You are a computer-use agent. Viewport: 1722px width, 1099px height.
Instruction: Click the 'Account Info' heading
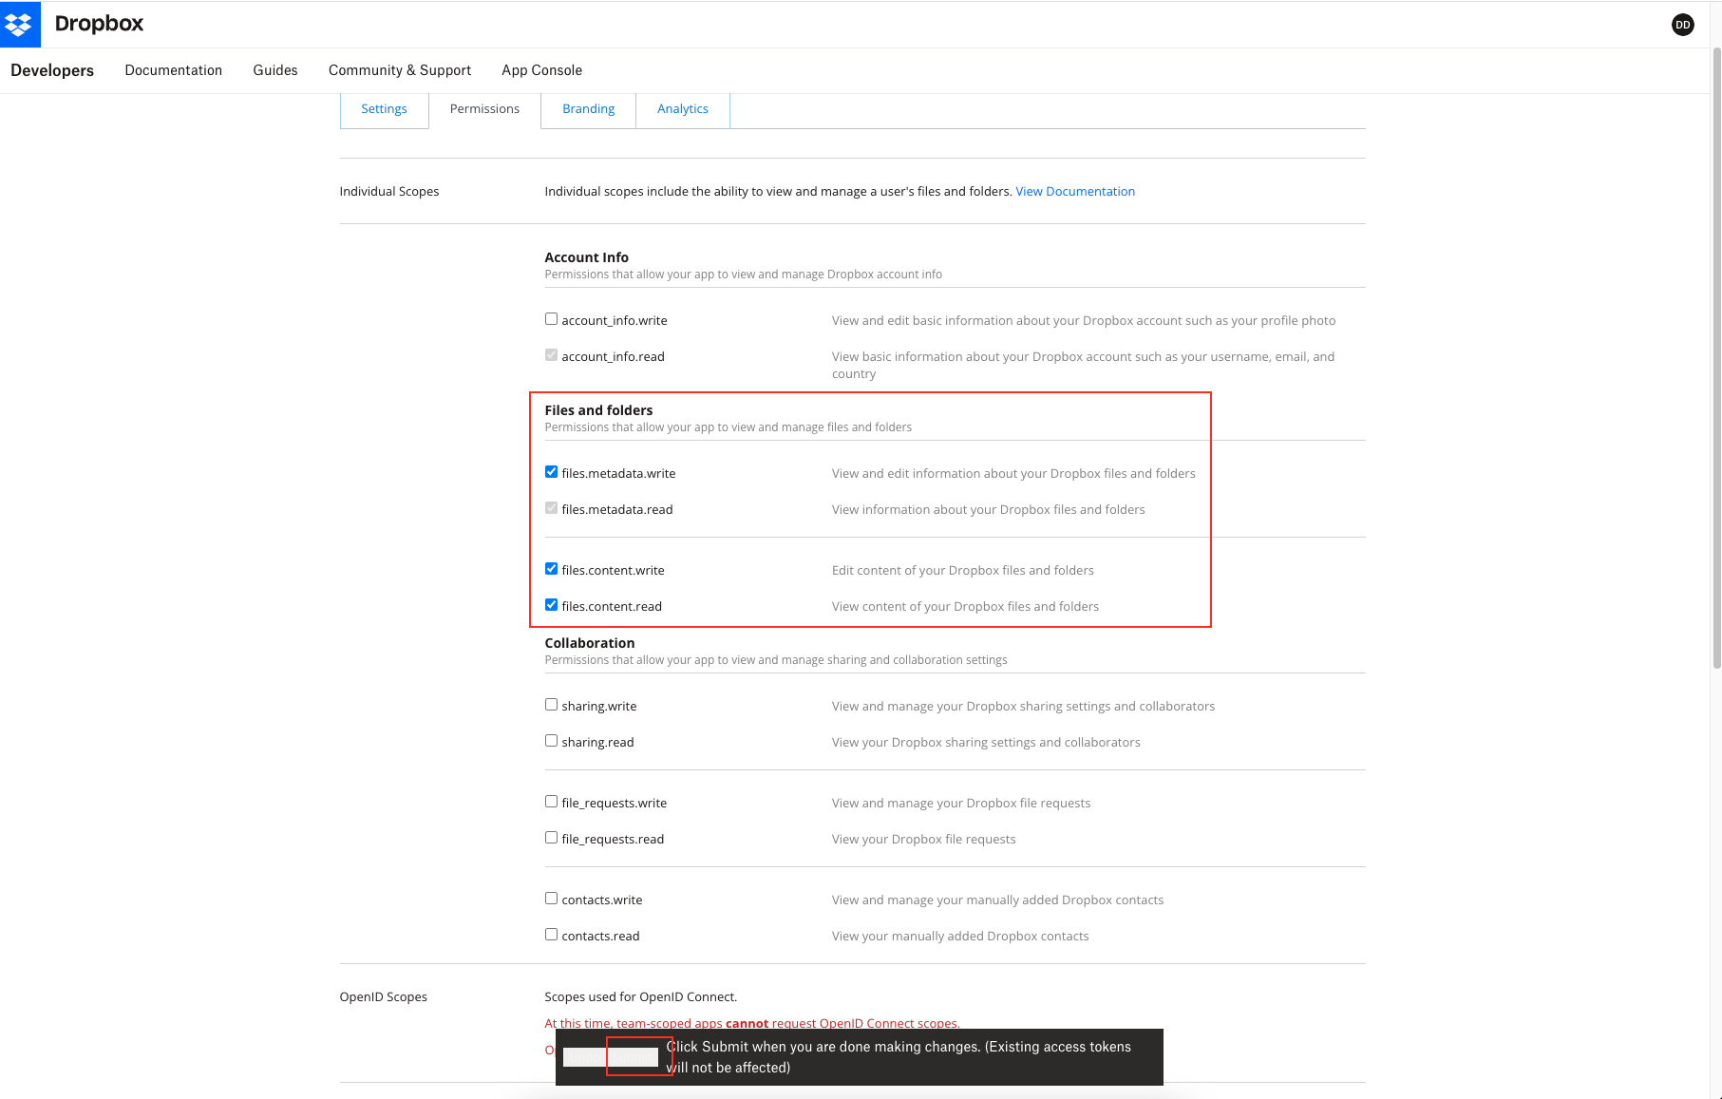586,257
